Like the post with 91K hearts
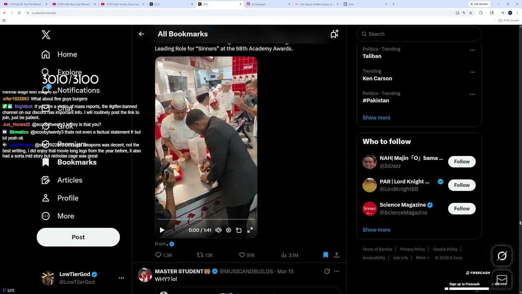This screenshot has height=294, width=522. pos(247,255)
